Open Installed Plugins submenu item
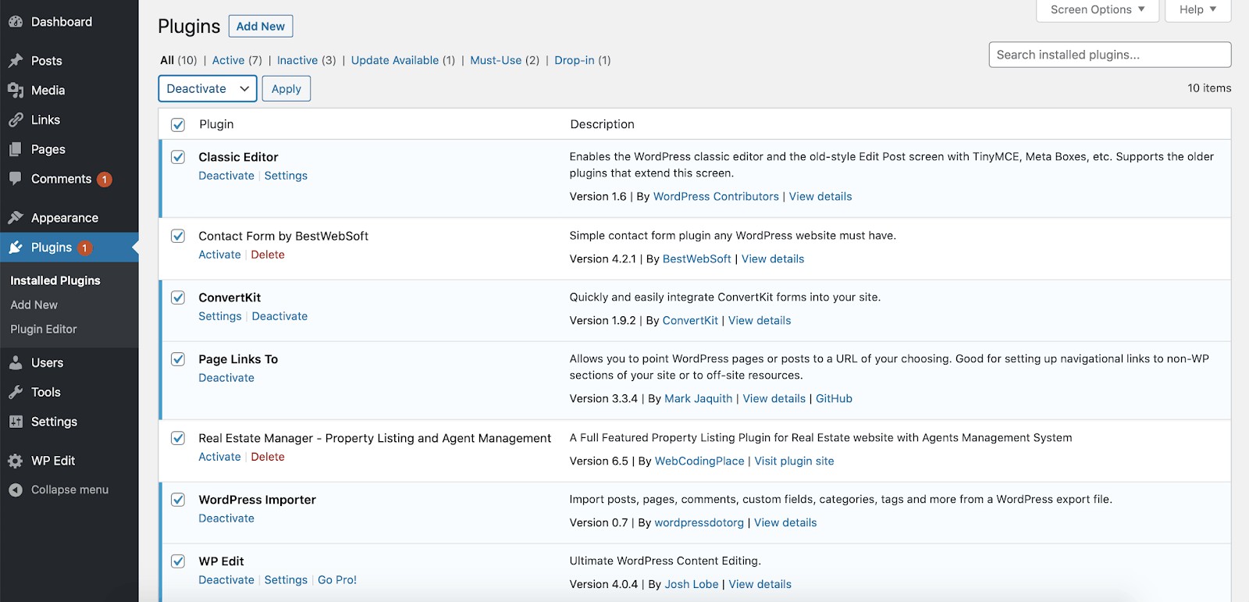The height and width of the screenshot is (602, 1249). pyautogui.click(x=55, y=280)
